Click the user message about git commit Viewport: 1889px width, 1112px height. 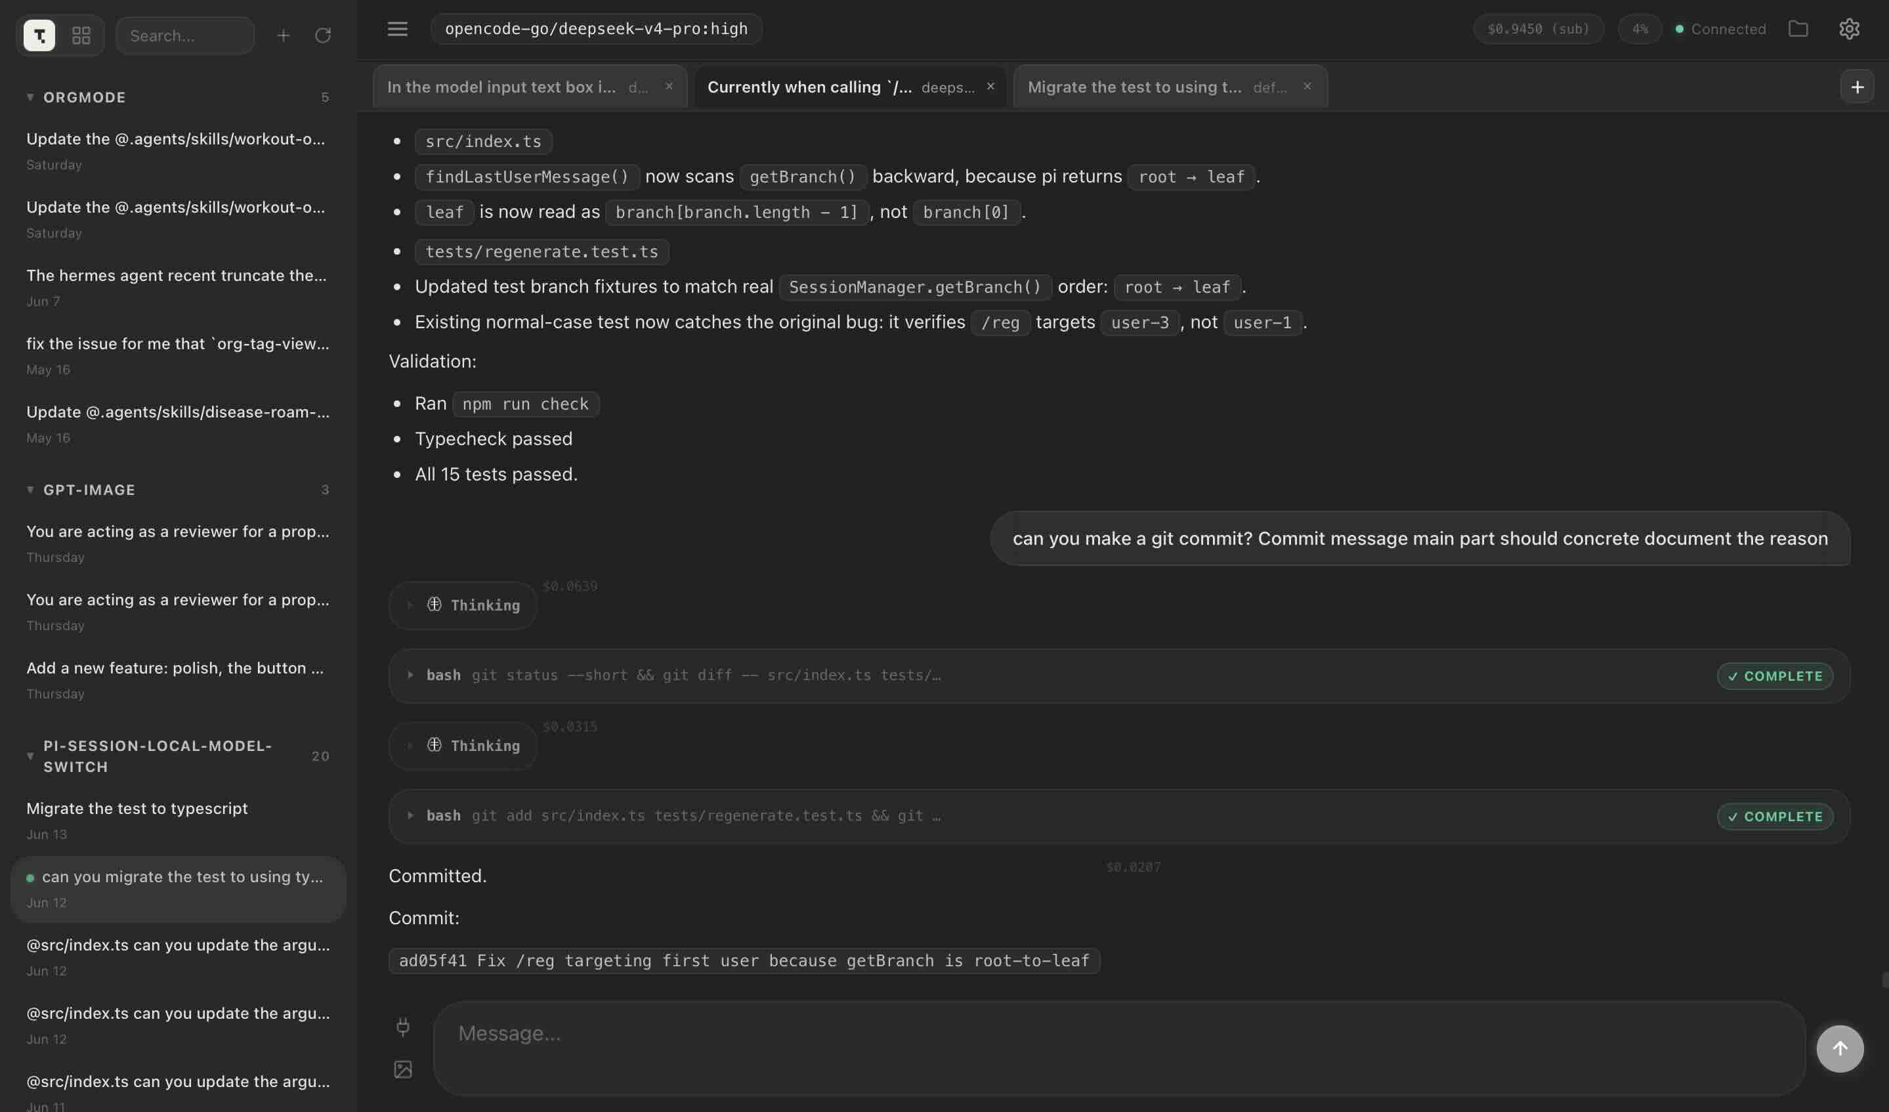click(x=1420, y=538)
